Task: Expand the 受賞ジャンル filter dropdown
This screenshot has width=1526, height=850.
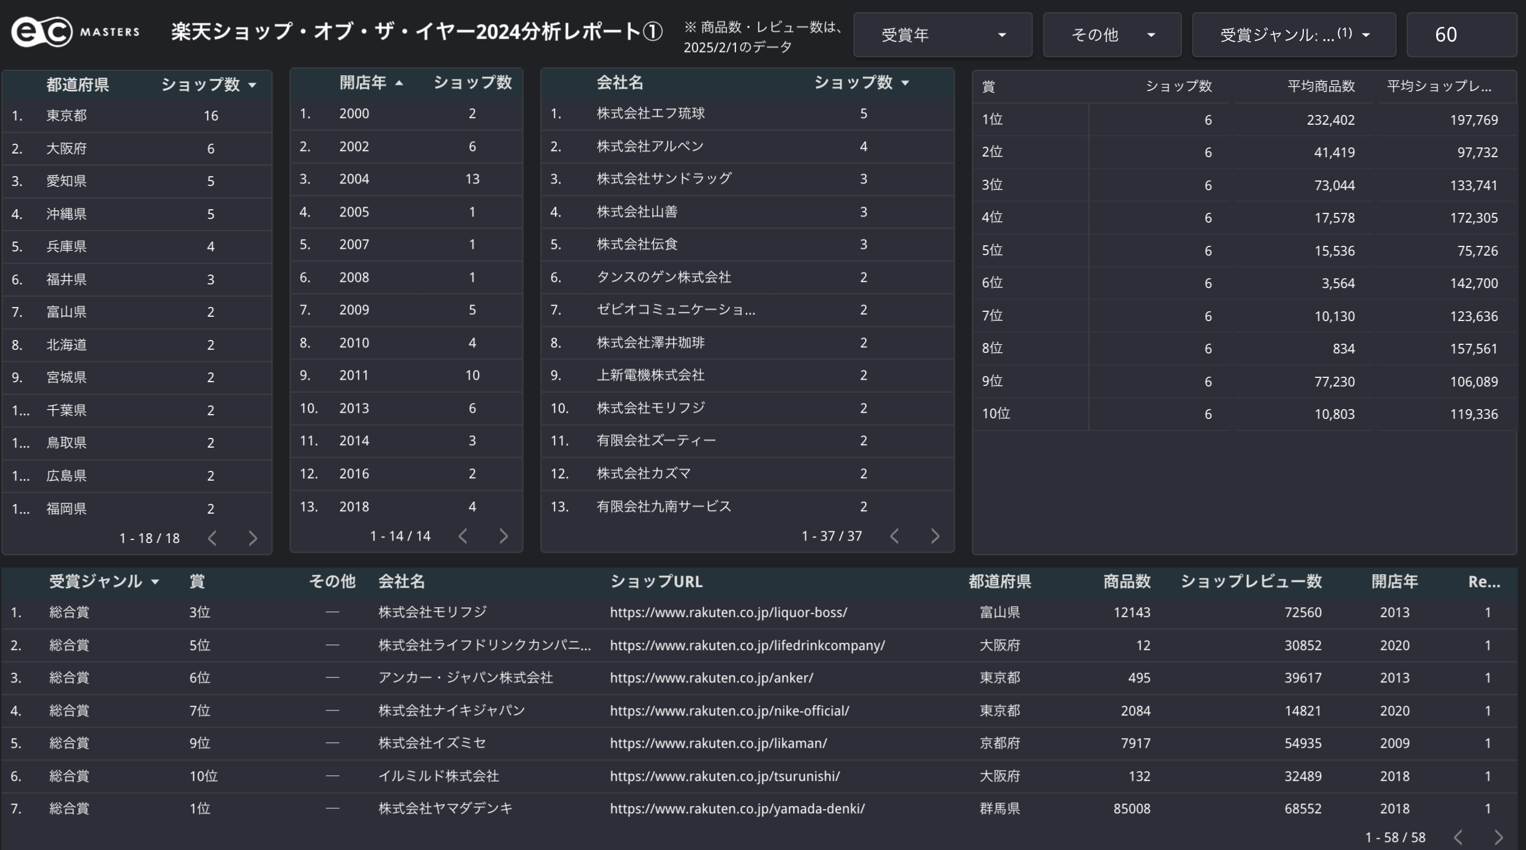Action: [x=1293, y=35]
